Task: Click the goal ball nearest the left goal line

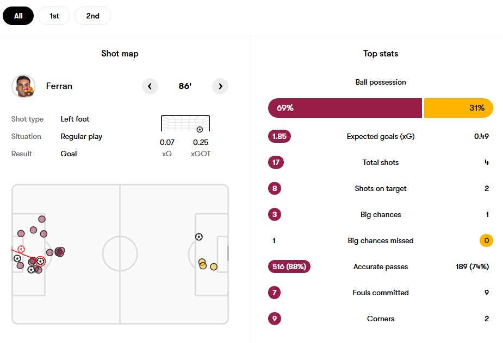Action: point(17,258)
